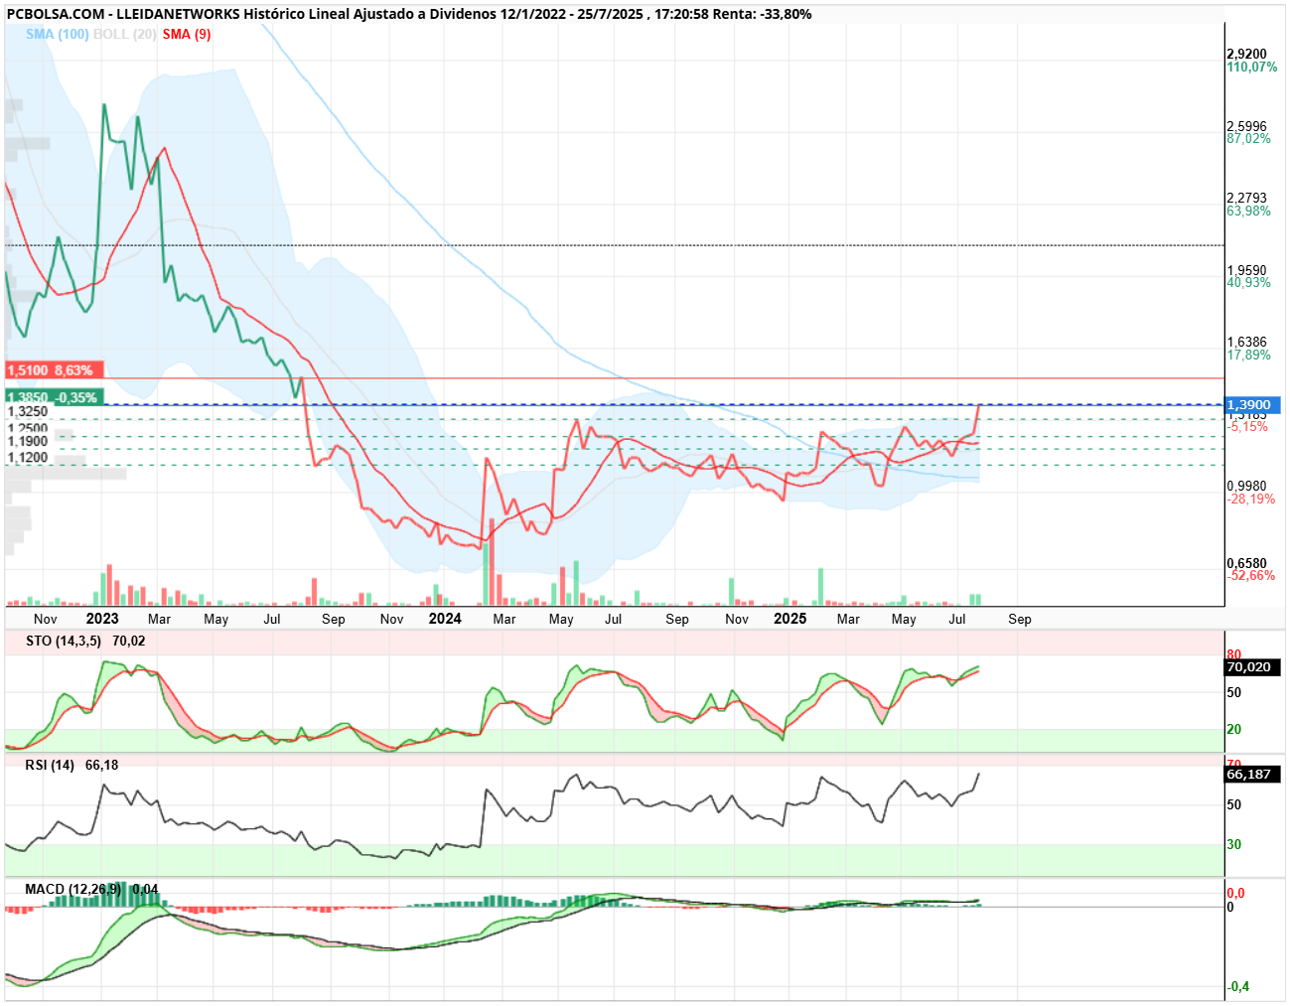Click the 63,98% percentage label
The image size is (1290, 1006).
pos(1248,211)
